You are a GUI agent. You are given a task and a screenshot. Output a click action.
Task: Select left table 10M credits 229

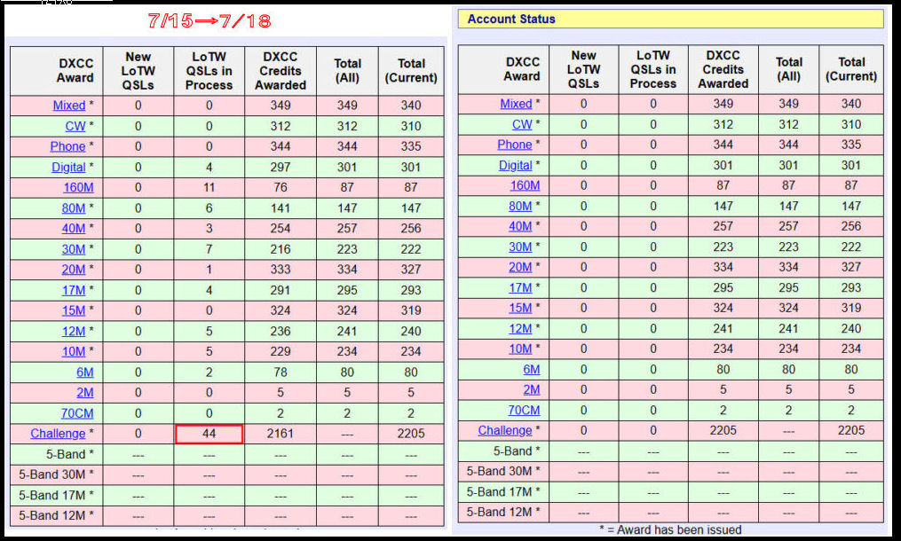(281, 351)
